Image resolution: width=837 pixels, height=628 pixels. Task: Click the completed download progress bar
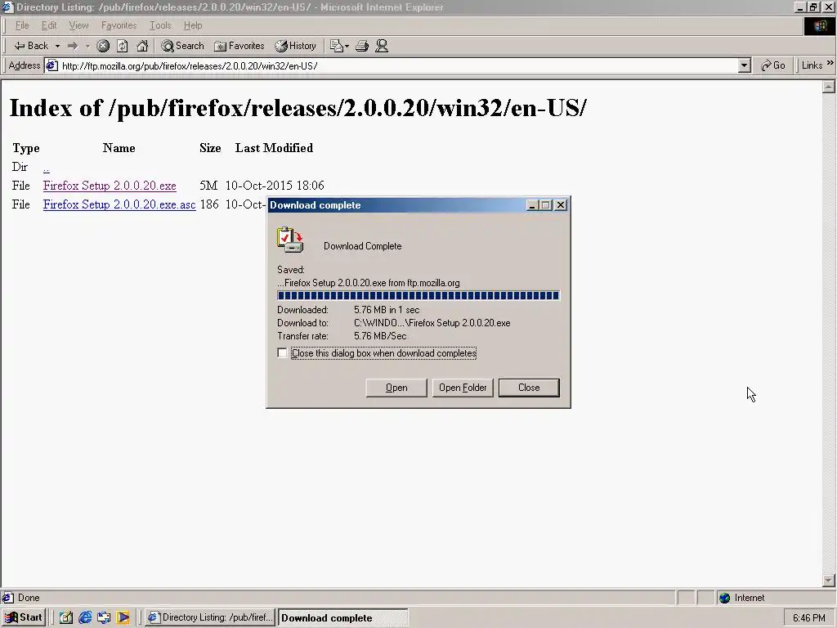click(x=418, y=296)
